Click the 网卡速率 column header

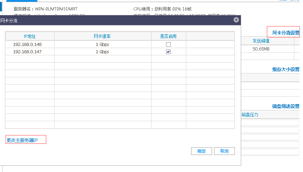(103, 36)
